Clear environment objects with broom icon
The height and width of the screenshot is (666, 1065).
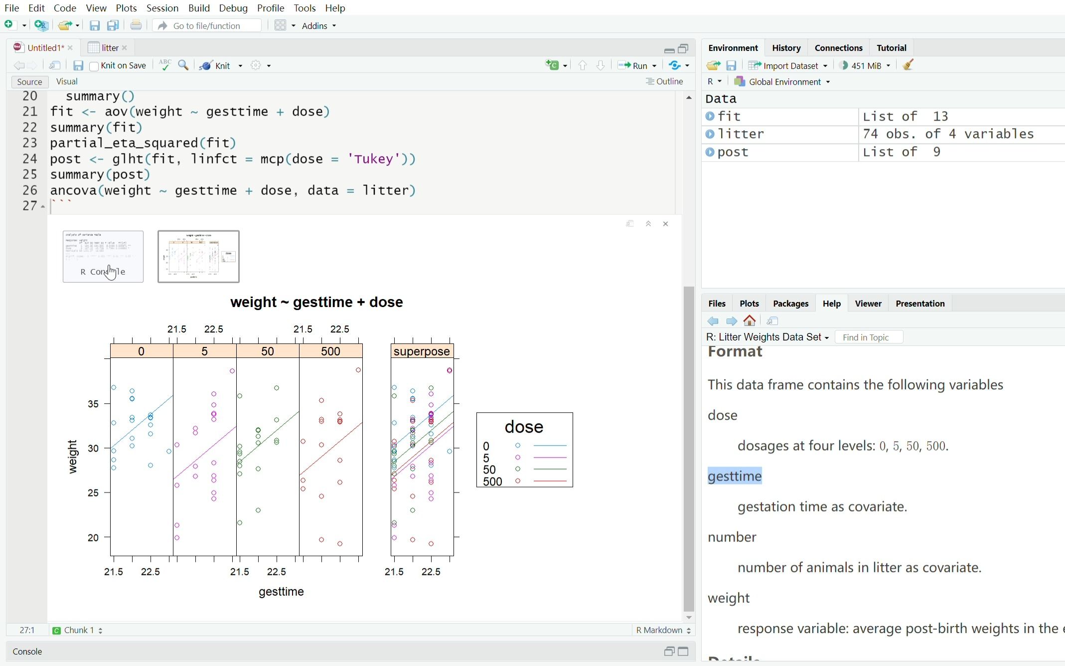908,65
